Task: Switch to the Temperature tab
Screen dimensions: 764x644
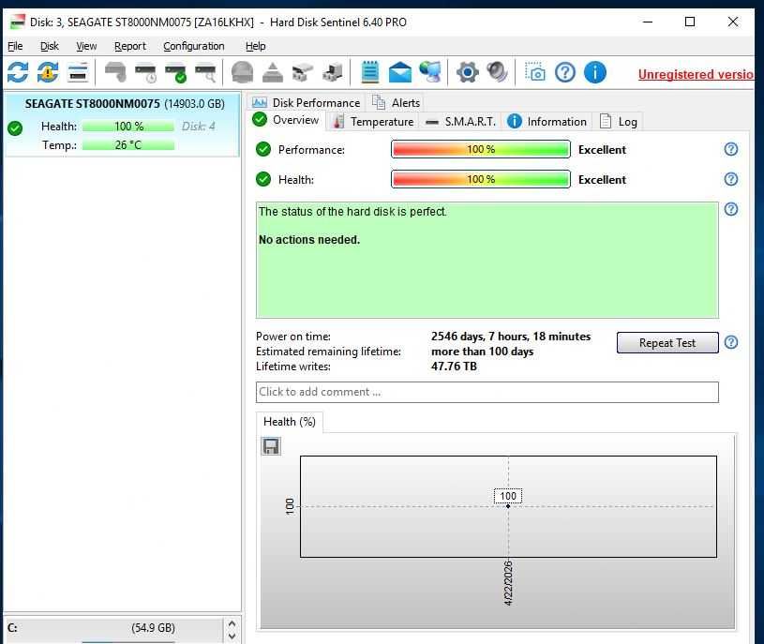Action: (373, 121)
